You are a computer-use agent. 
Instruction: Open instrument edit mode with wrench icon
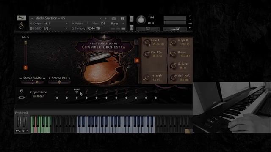[x=21, y=18]
